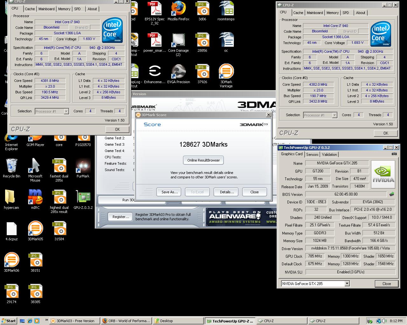Open the 37926 image file

click(202, 74)
